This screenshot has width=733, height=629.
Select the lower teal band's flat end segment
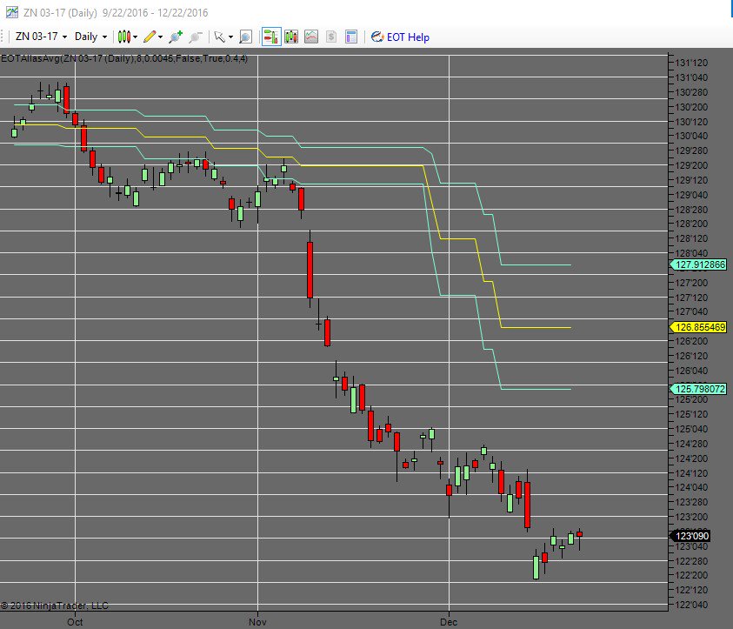(536, 389)
